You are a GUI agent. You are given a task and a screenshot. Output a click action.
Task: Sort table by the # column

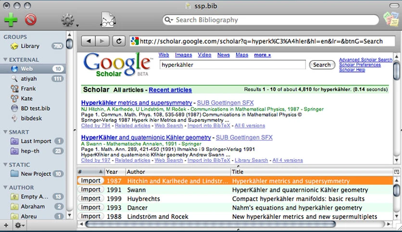[x=91, y=172]
